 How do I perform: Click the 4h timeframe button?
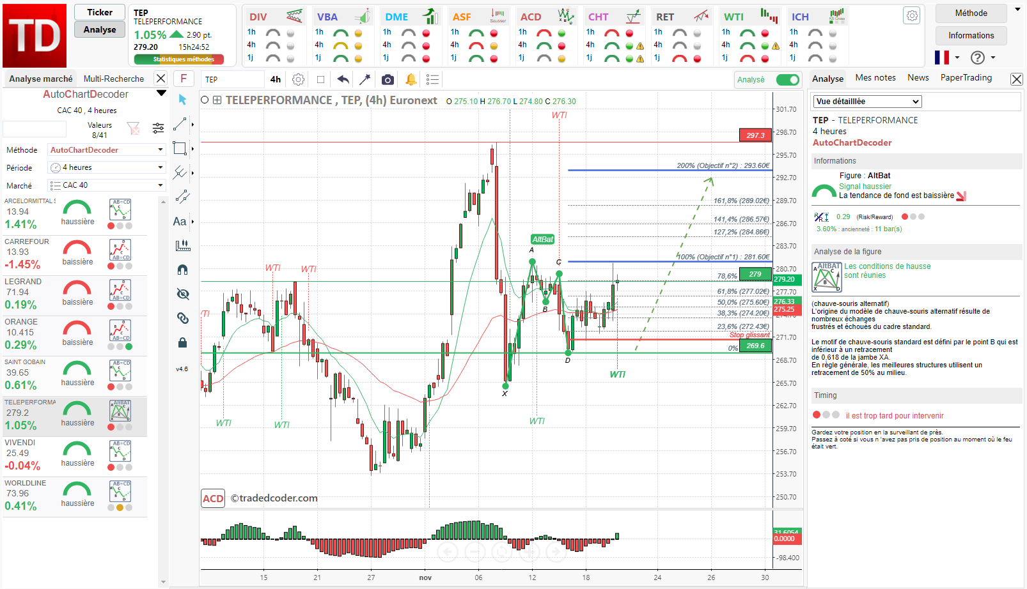coord(276,79)
